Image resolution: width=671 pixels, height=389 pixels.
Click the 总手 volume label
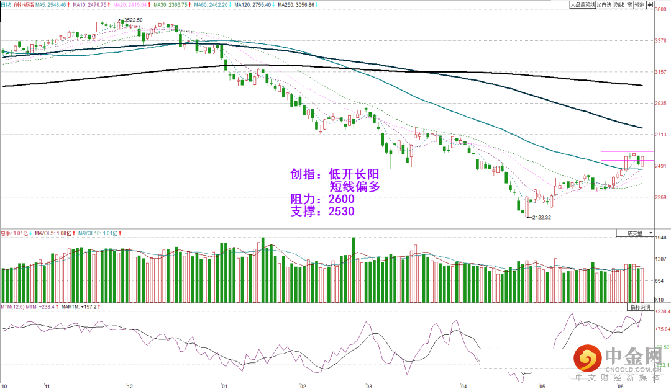click(16, 233)
